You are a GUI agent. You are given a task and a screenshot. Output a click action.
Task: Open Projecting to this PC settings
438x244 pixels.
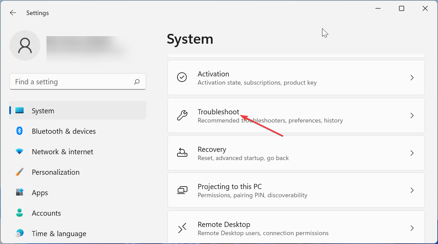[x=296, y=190]
